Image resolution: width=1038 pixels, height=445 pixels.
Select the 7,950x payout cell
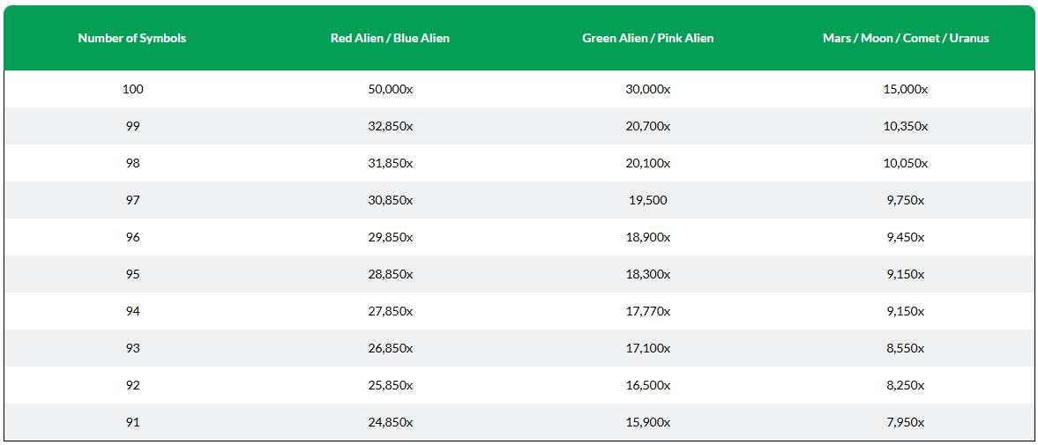[906, 422]
